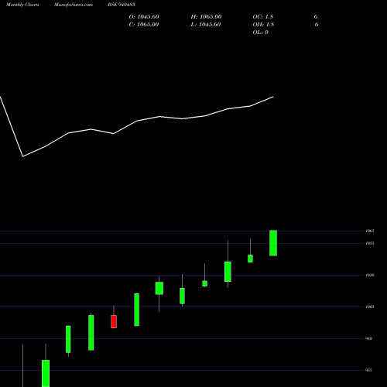Select the BSE 949483 symbol label
This screenshot has width=387, height=387.
point(122,5)
